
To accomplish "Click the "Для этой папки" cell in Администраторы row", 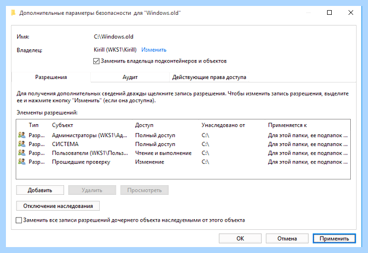I will [x=307, y=135].
